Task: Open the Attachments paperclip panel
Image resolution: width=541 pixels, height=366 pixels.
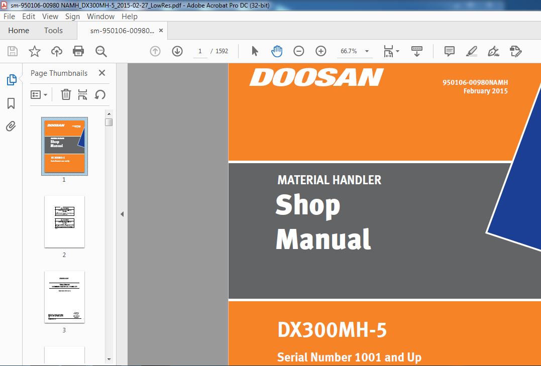Action: (x=11, y=126)
